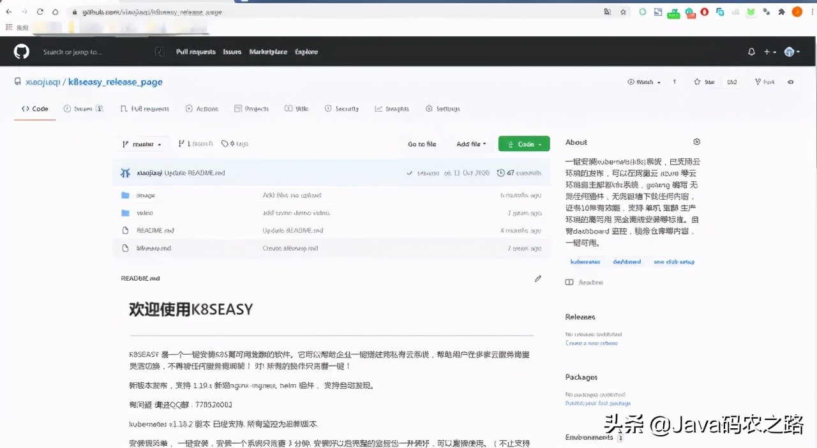Switch to the Issues repo tab
The height and width of the screenshot is (448, 817).
click(84, 108)
